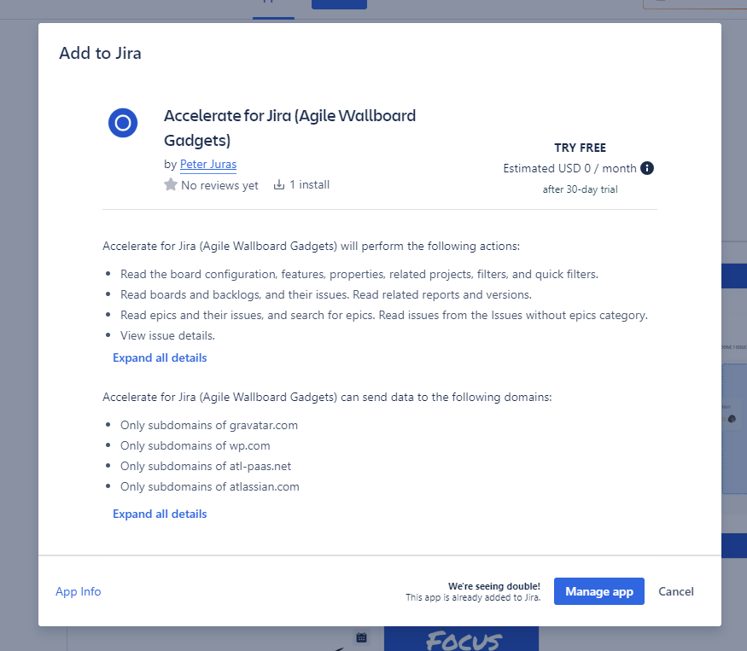
Task: Click 'after 30-day trial' text
Action: pos(580,189)
